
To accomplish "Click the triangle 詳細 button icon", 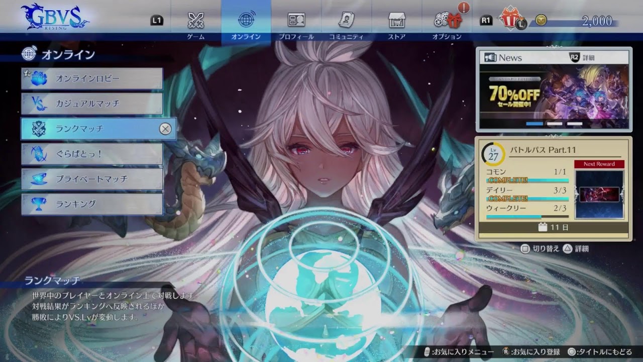I will pyautogui.click(x=568, y=248).
